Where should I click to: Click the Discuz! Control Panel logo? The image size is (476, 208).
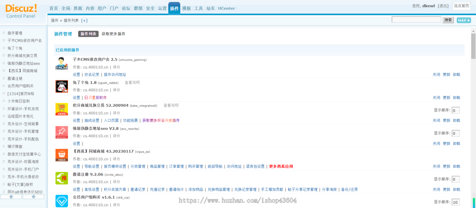pyautogui.click(x=21, y=11)
